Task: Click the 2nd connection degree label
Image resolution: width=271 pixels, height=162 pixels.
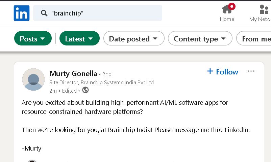Action: tap(107, 74)
